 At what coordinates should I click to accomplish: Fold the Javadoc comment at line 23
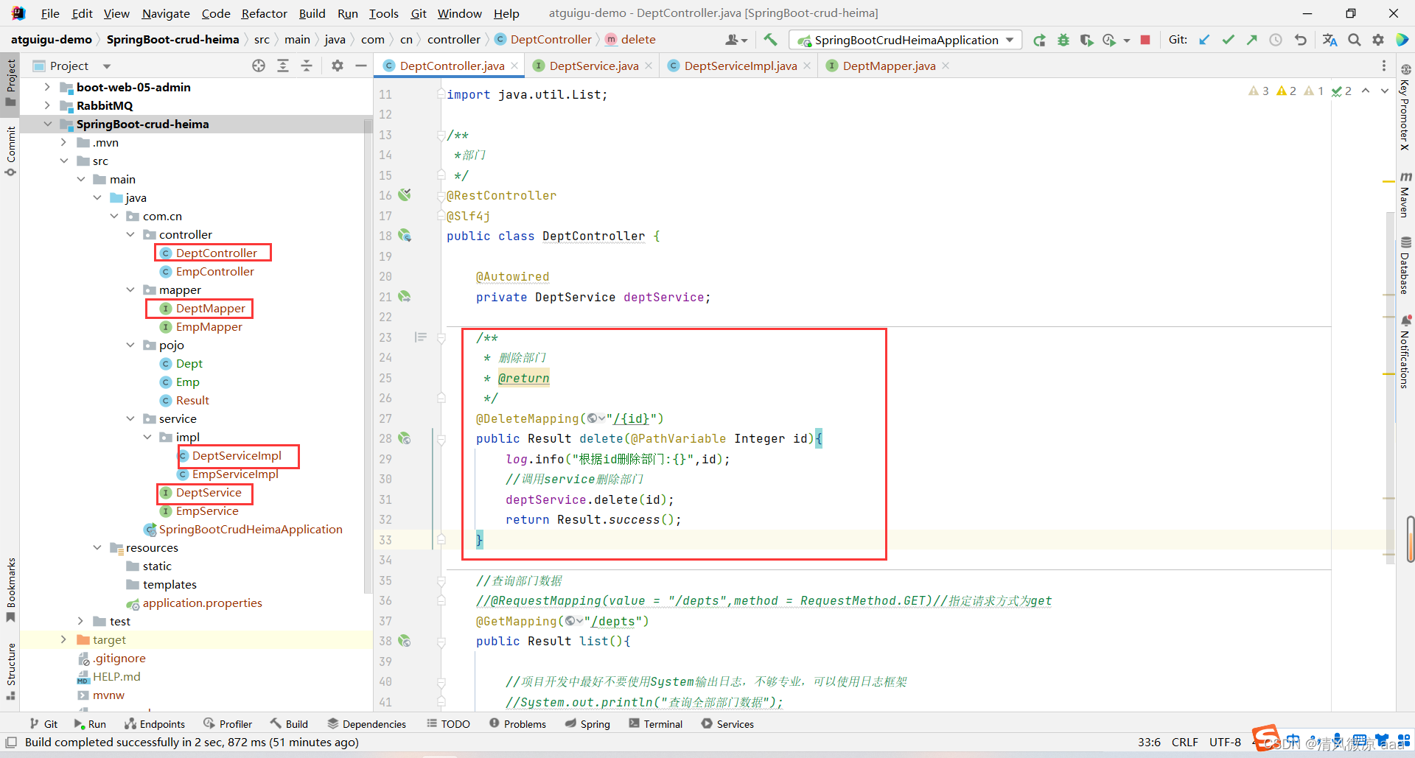tap(441, 338)
